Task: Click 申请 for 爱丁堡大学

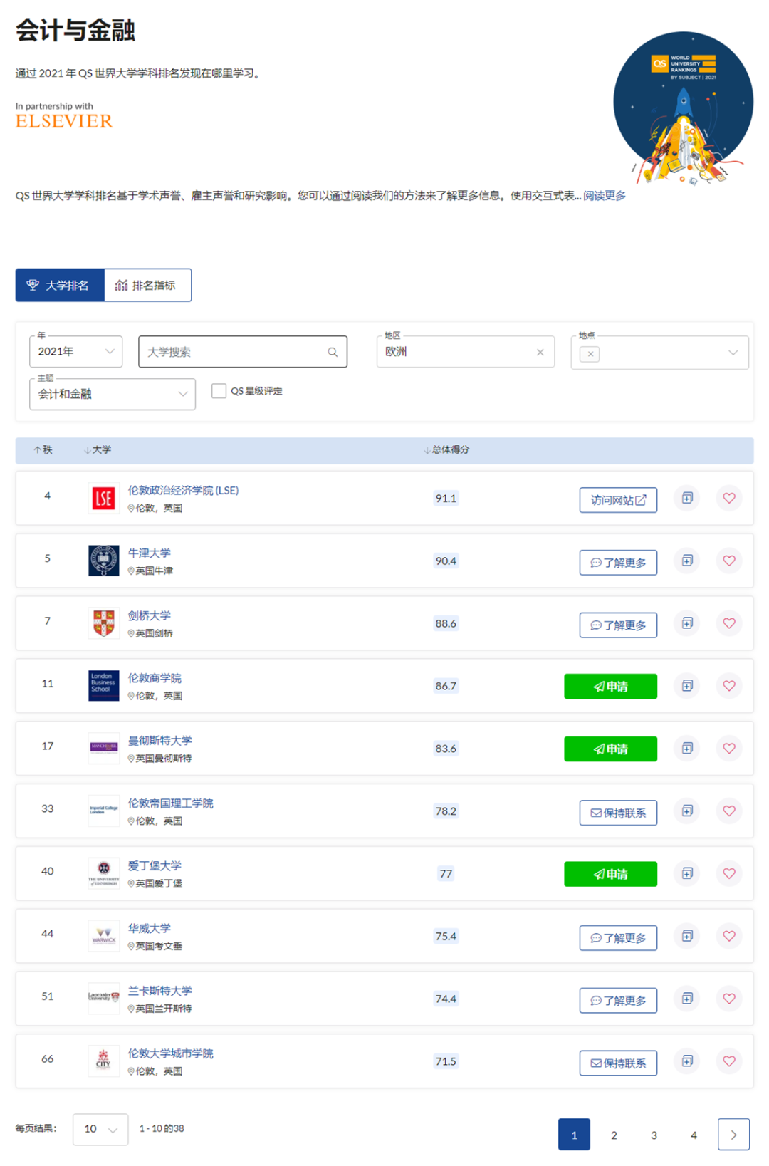Action: [610, 874]
